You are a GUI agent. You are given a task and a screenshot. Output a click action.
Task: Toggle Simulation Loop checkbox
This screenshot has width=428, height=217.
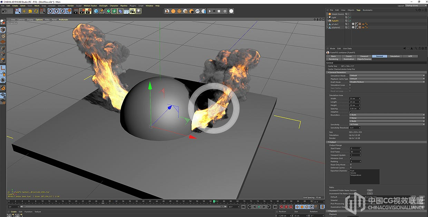coord(350,85)
